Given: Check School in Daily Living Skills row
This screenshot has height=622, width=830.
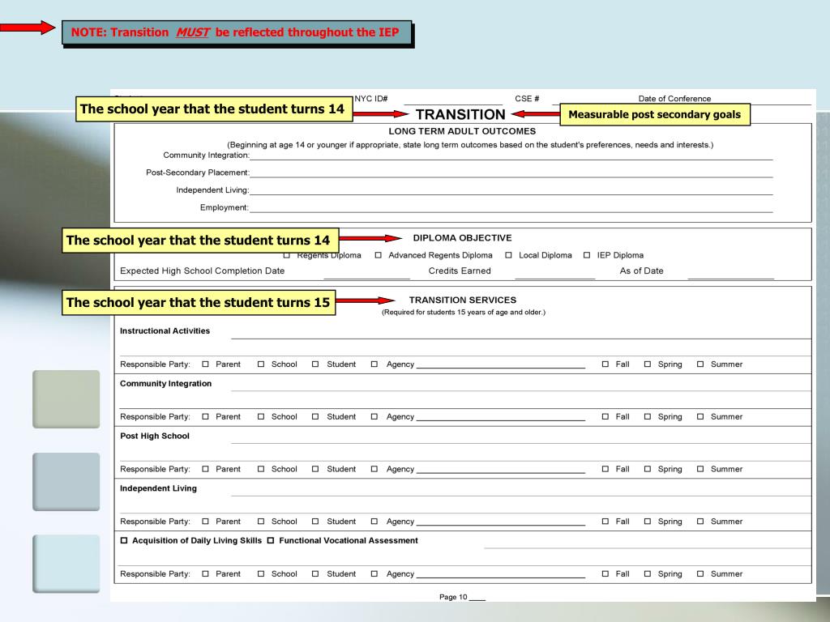Looking at the screenshot, I should (x=261, y=573).
